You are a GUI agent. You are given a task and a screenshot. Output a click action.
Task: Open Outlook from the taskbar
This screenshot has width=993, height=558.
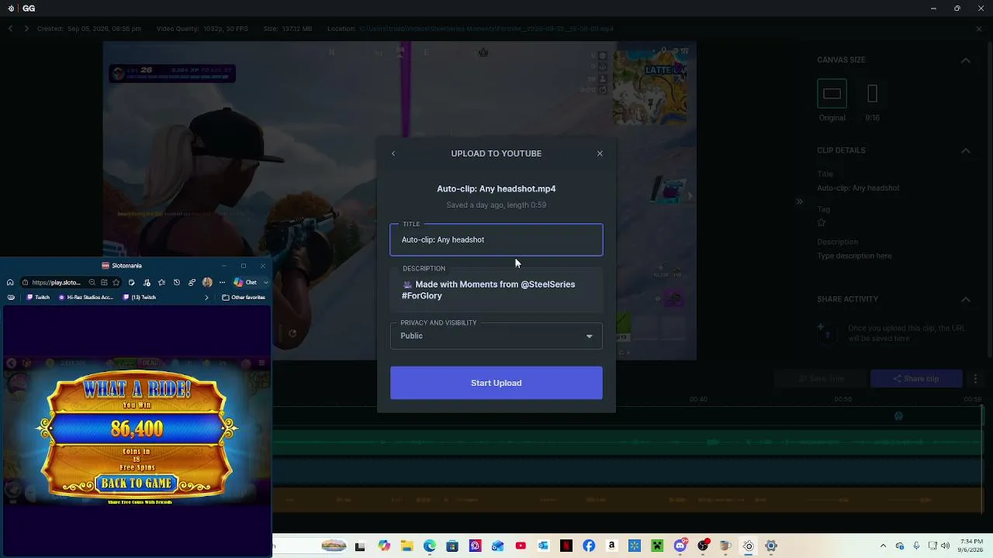click(x=543, y=546)
